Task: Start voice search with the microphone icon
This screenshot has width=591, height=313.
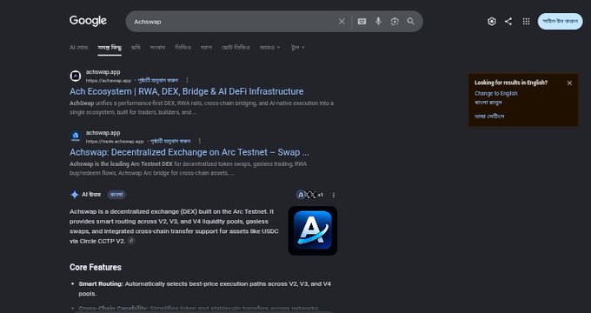Action: tap(378, 22)
